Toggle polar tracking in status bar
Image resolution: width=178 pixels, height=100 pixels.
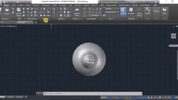(x=122, y=97)
